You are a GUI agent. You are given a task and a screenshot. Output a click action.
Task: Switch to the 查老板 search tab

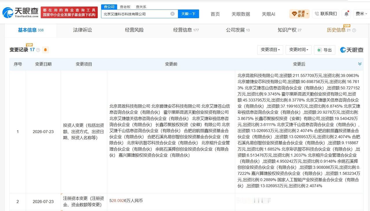125,7
